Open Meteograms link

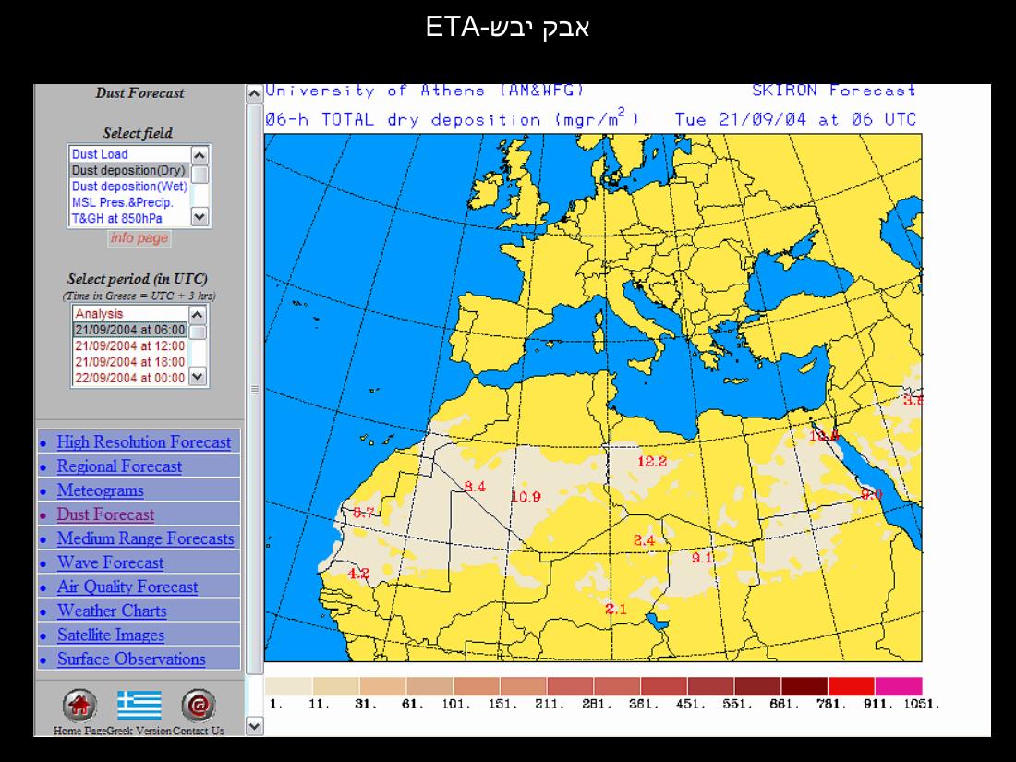pyautogui.click(x=101, y=490)
